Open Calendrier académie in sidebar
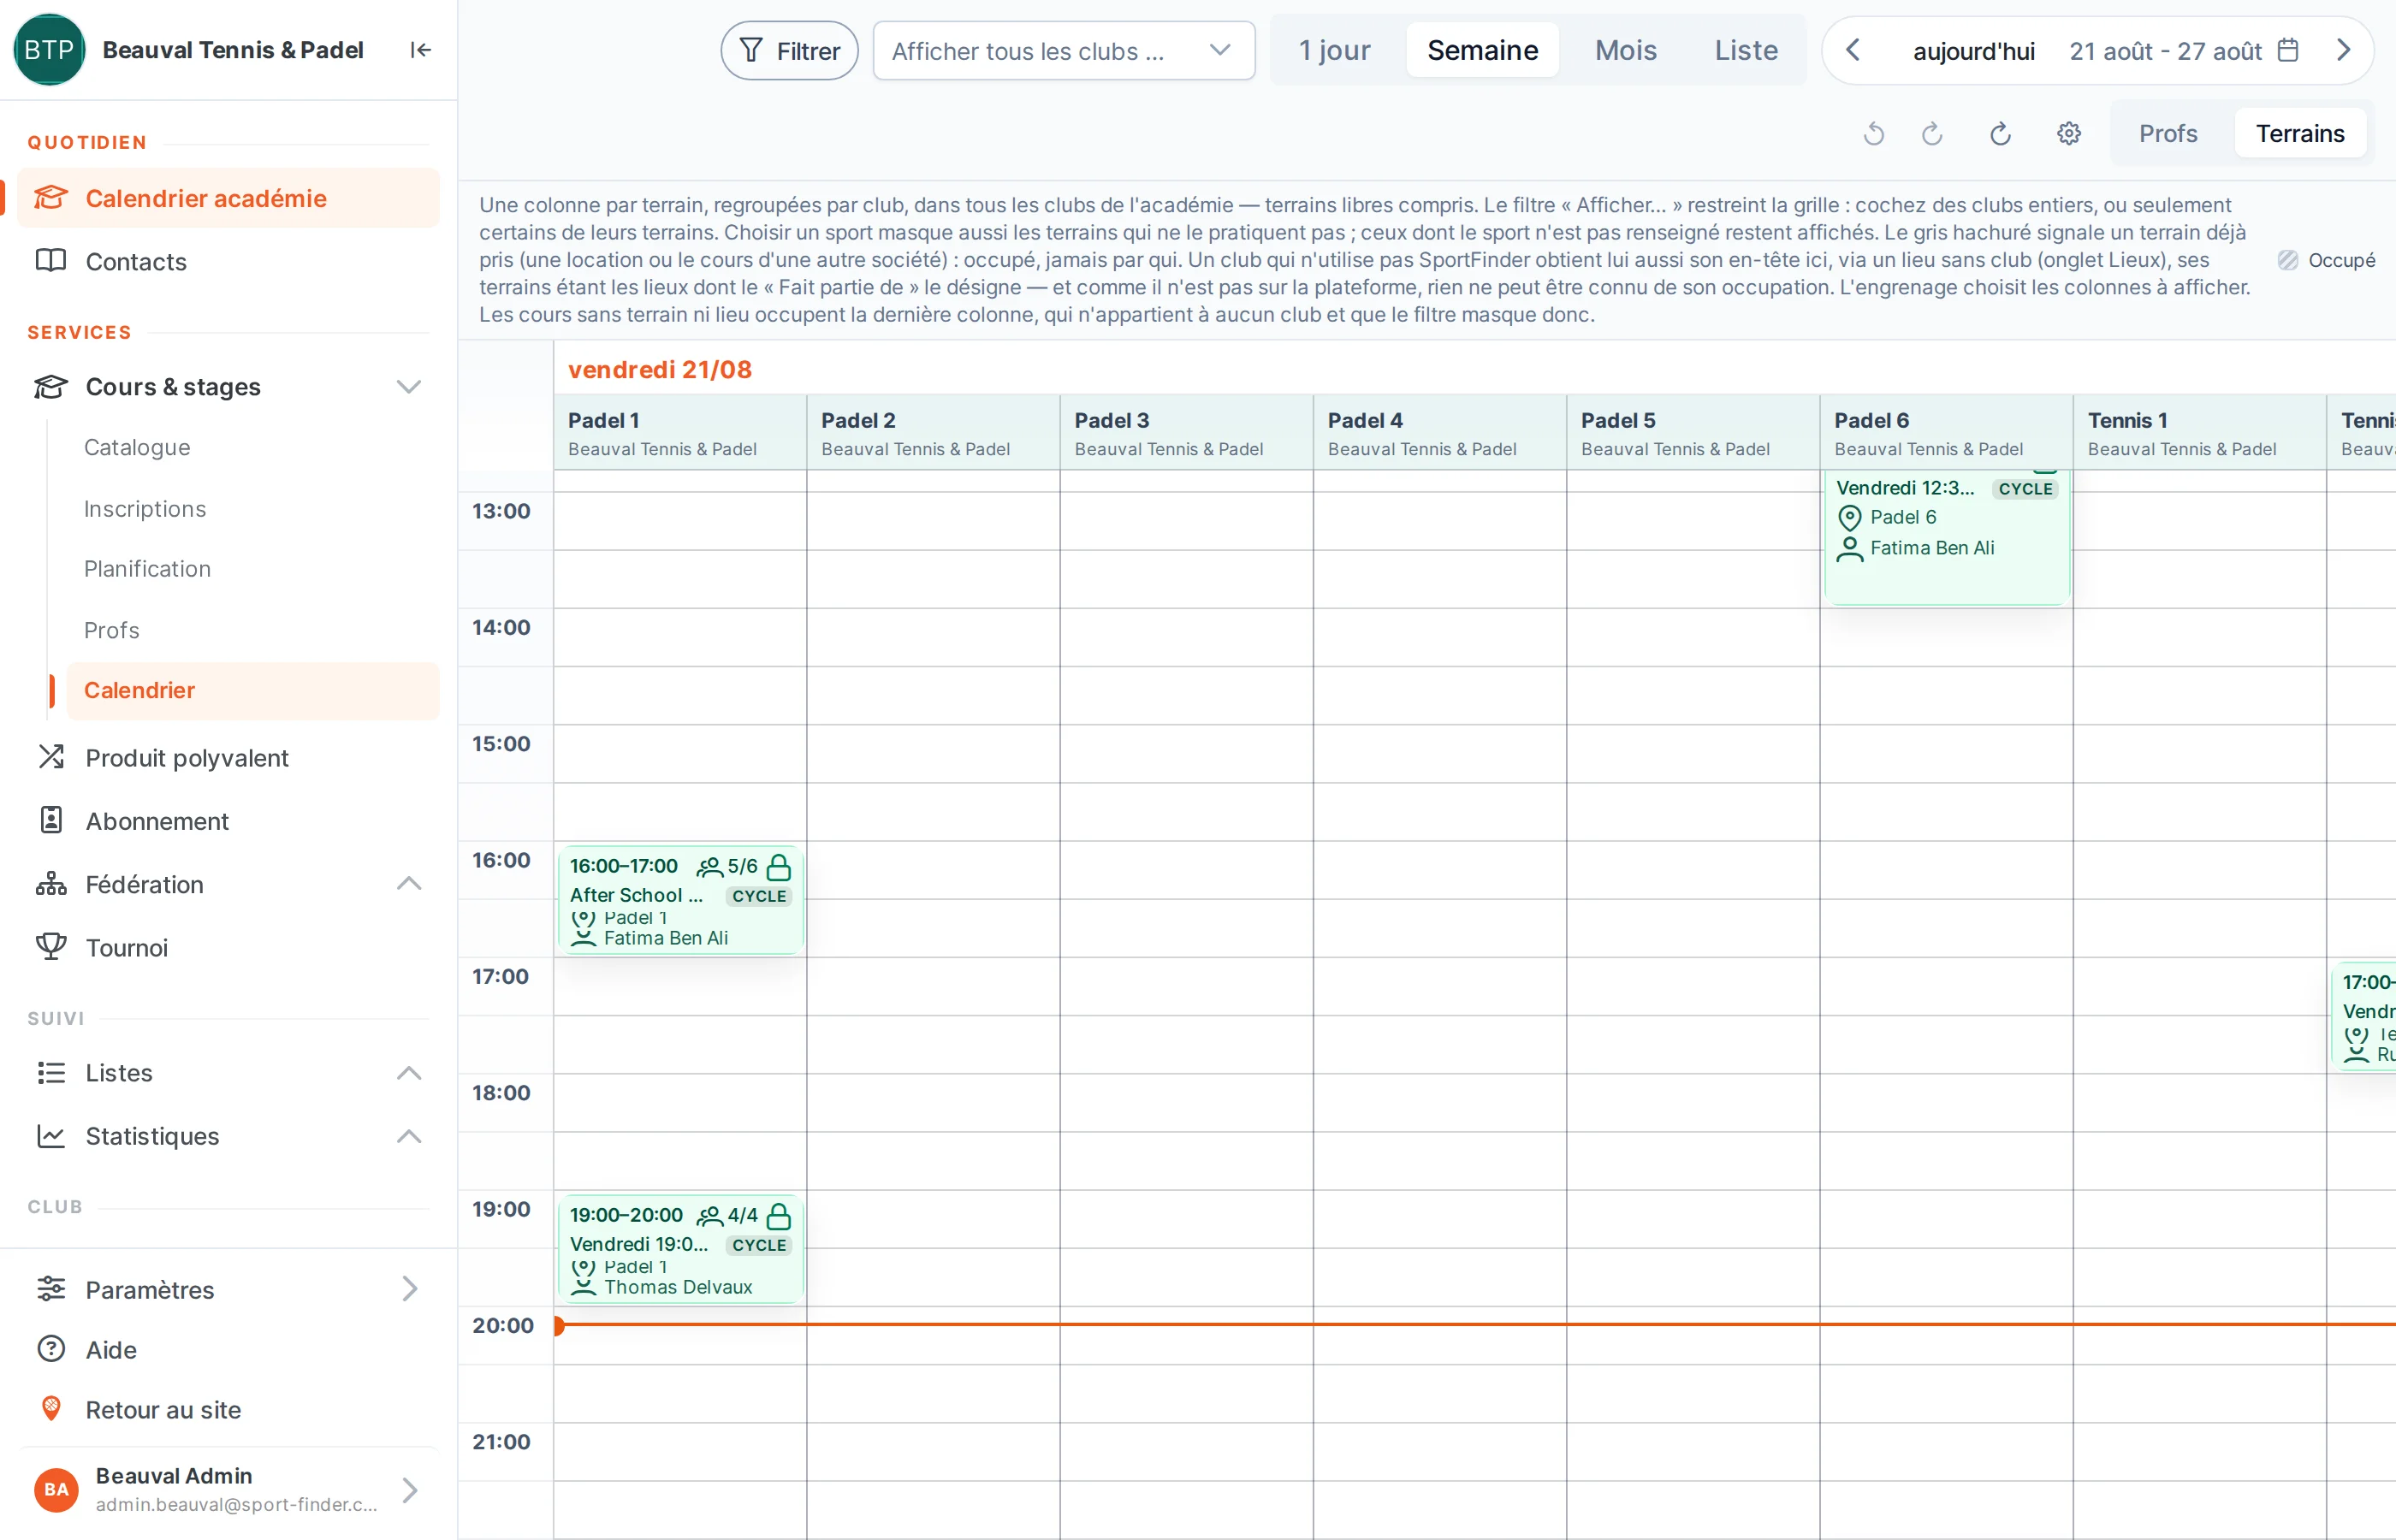Screen dimensions: 2396x1540 click(x=228, y=198)
